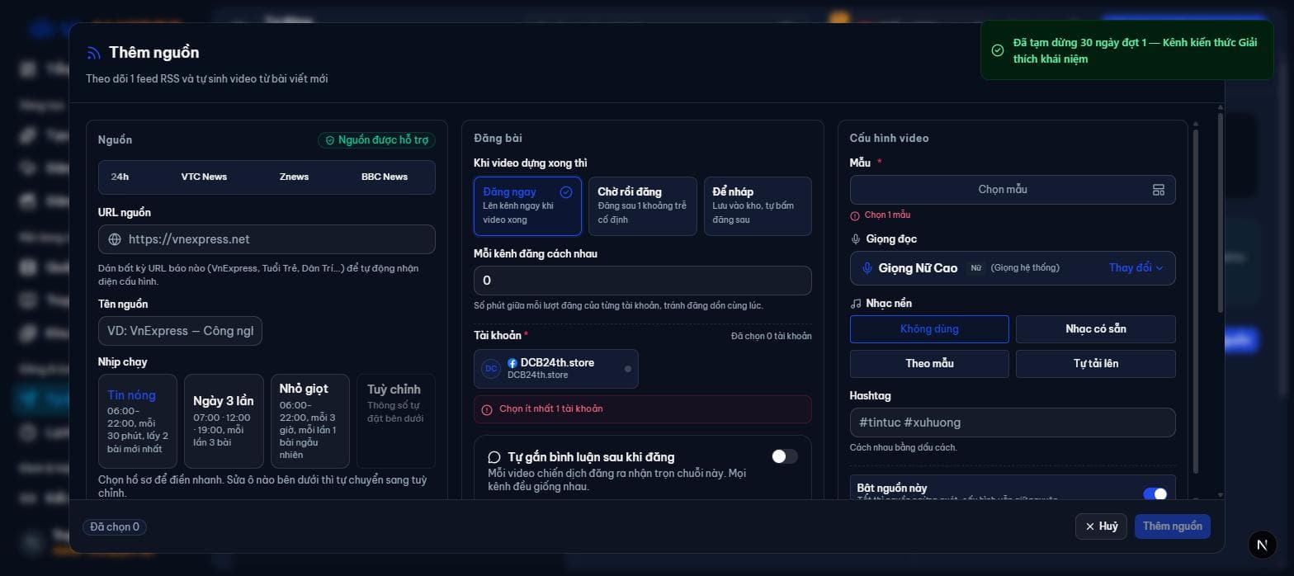The image size is (1294, 576).
Task: Click the "Đã chọn 0 tài khoản" text
Action: (772, 336)
